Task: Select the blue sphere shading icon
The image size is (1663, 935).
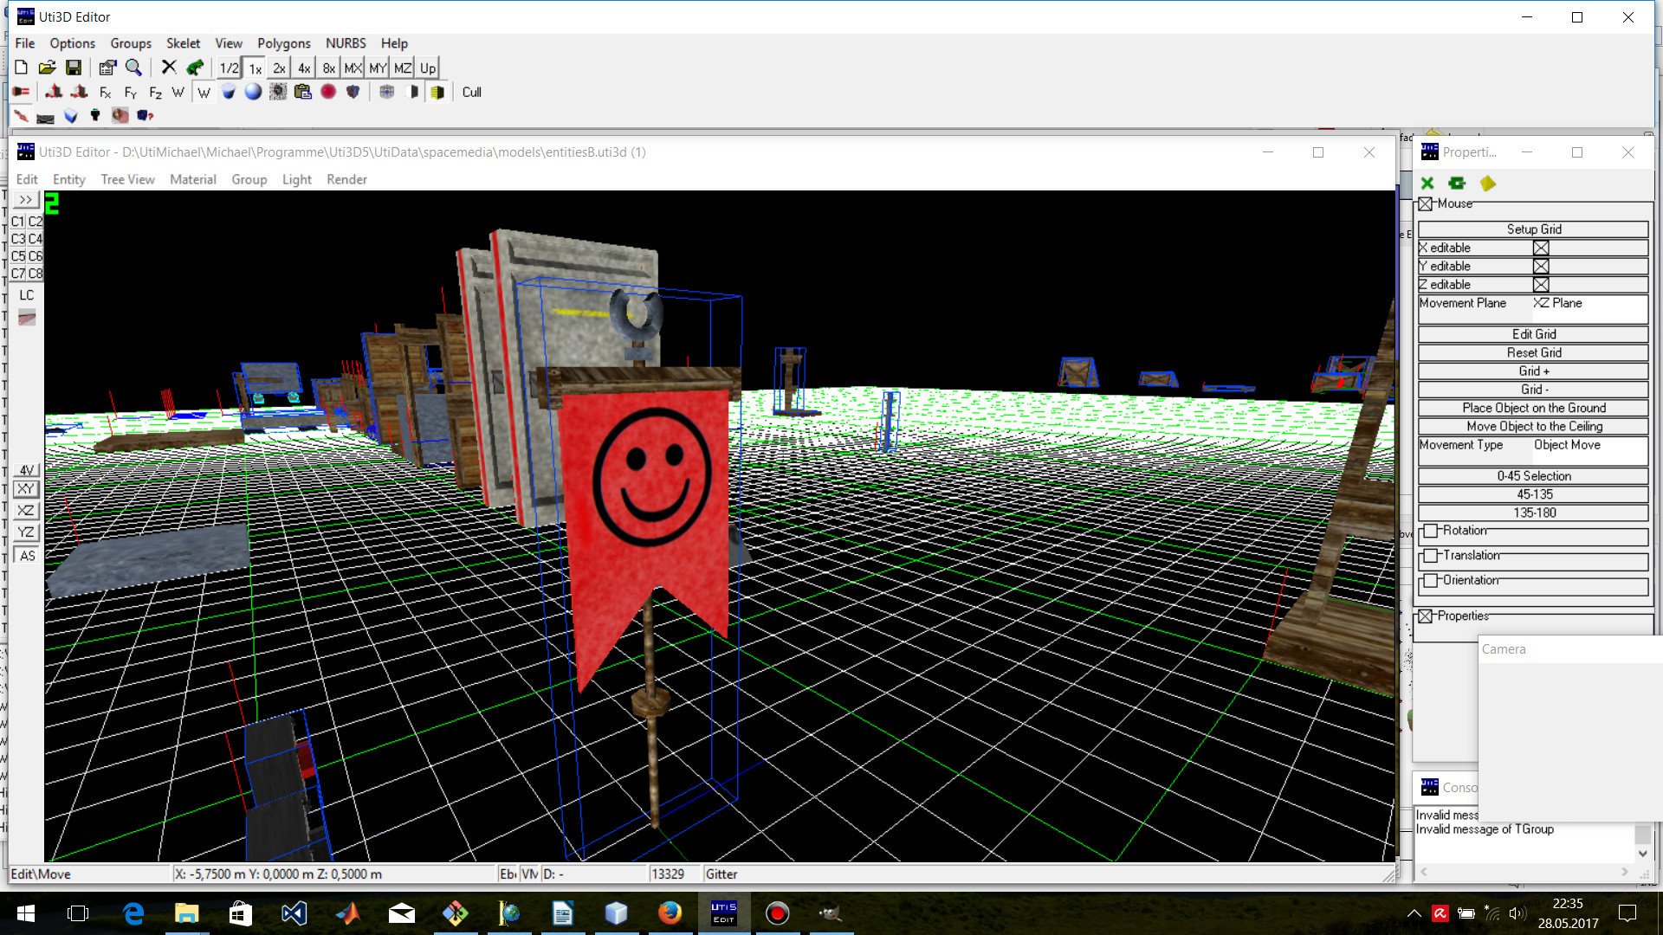Action: click(x=253, y=92)
